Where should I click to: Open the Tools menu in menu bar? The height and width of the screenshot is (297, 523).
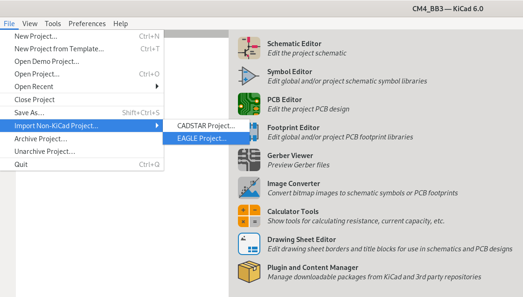pos(53,24)
